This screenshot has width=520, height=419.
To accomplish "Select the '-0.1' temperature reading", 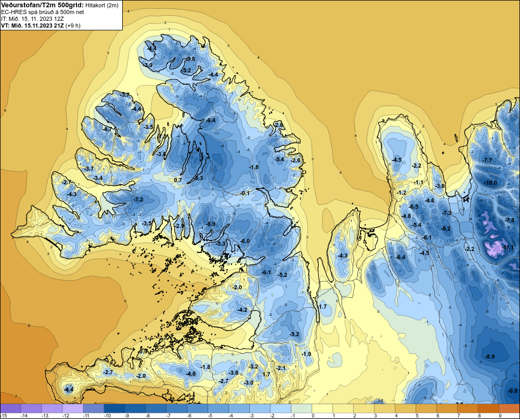I will (245, 193).
